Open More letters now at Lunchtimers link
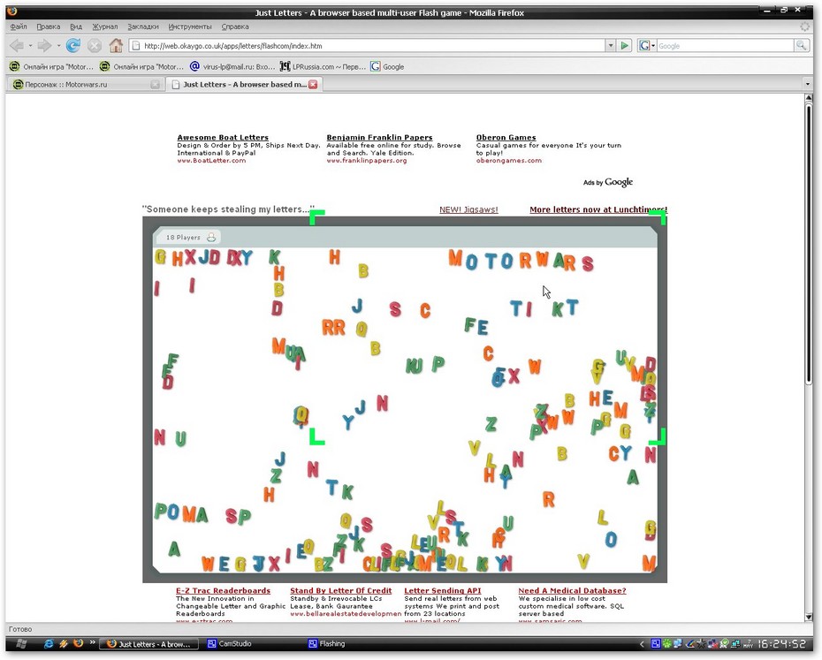 (598, 209)
